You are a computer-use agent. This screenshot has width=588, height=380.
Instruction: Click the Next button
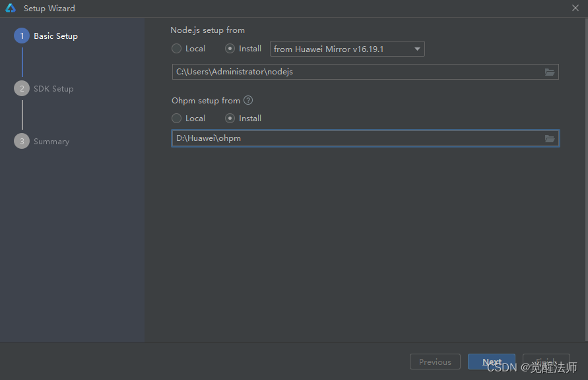tap(491, 362)
